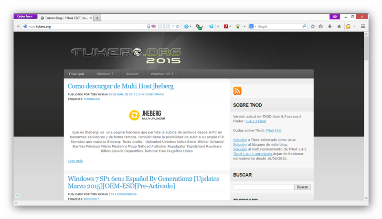Close the Tukero Blog tab
Image resolution: width=382 pixels, height=219 pixels.
tap(91, 18)
